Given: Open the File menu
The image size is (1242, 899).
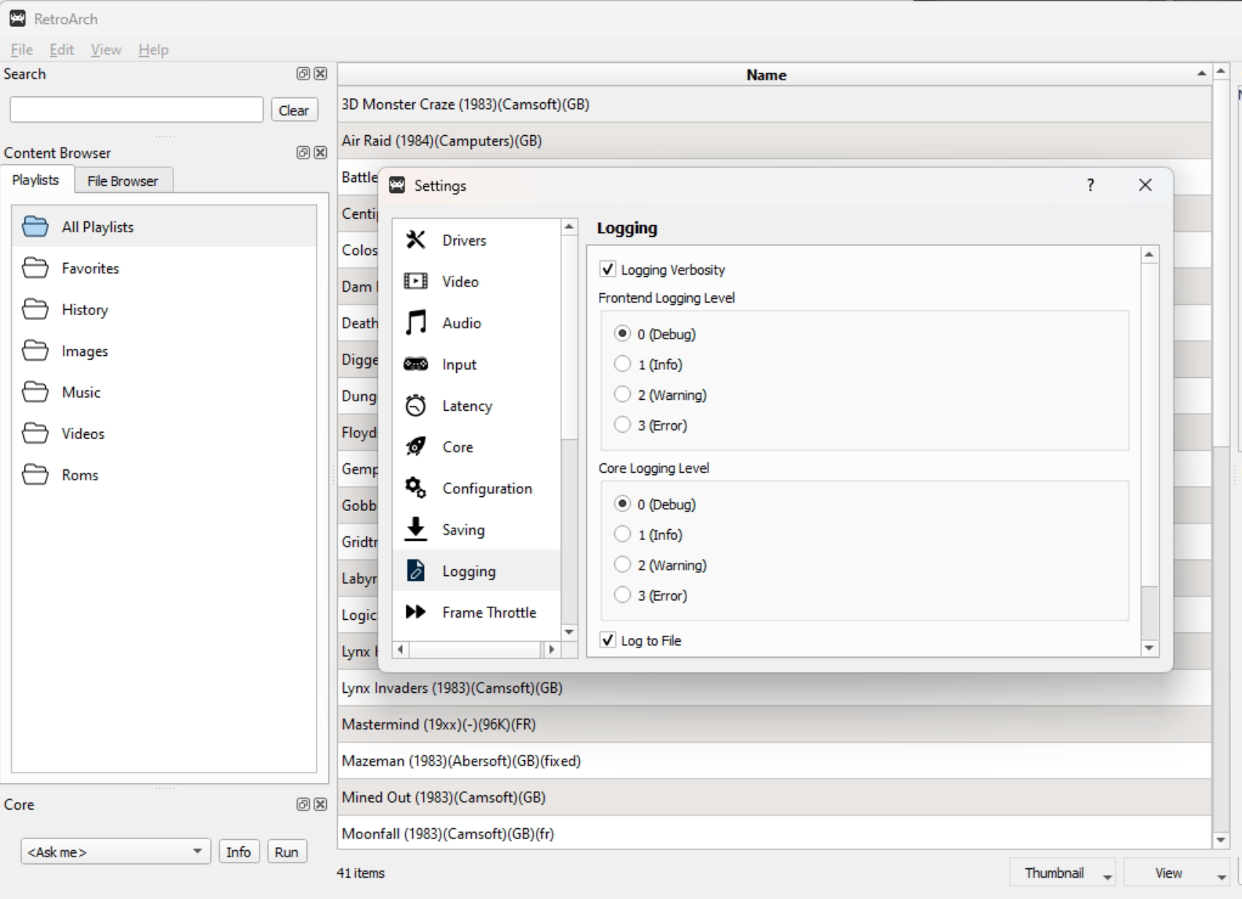Looking at the screenshot, I should (22, 49).
